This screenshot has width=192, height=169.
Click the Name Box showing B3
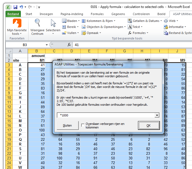(25, 45)
